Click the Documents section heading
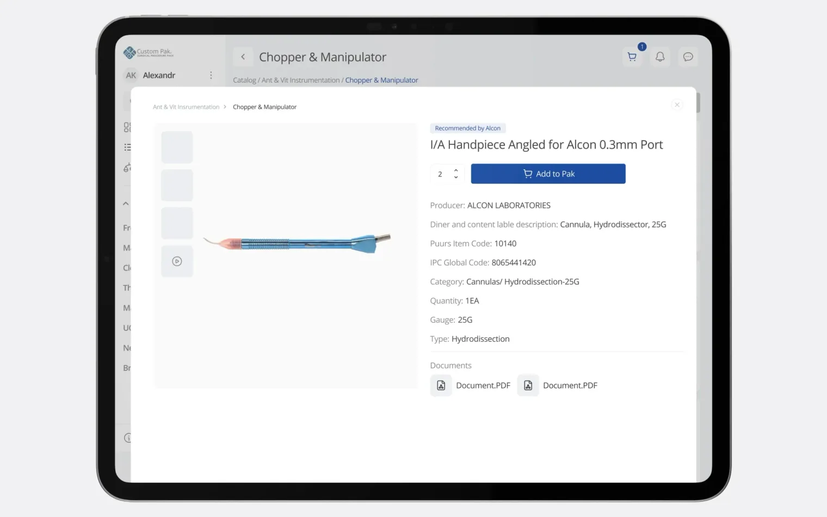Image resolution: width=827 pixels, height=517 pixels. (x=450, y=366)
